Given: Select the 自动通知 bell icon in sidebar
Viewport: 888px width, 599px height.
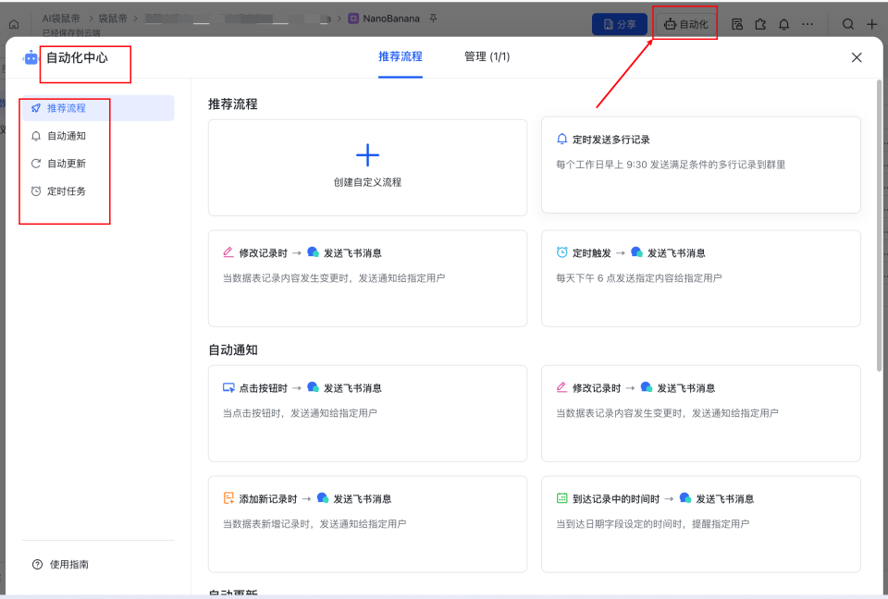Looking at the screenshot, I should pyautogui.click(x=37, y=136).
